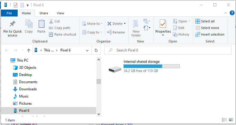The width and height of the screenshot is (236, 125).
Task: Click the navigation pane scrollbar thumb
Action: click(99, 81)
